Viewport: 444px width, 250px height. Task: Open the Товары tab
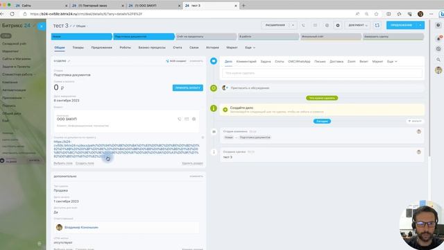tap(78, 48)
